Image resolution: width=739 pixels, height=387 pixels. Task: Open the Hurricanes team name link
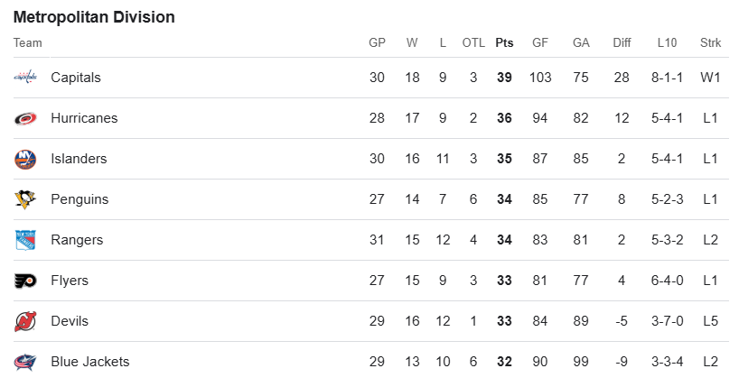pyautogui.click(x=84, y=118)
